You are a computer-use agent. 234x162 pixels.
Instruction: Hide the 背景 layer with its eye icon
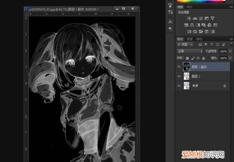(x=179, y=85)
